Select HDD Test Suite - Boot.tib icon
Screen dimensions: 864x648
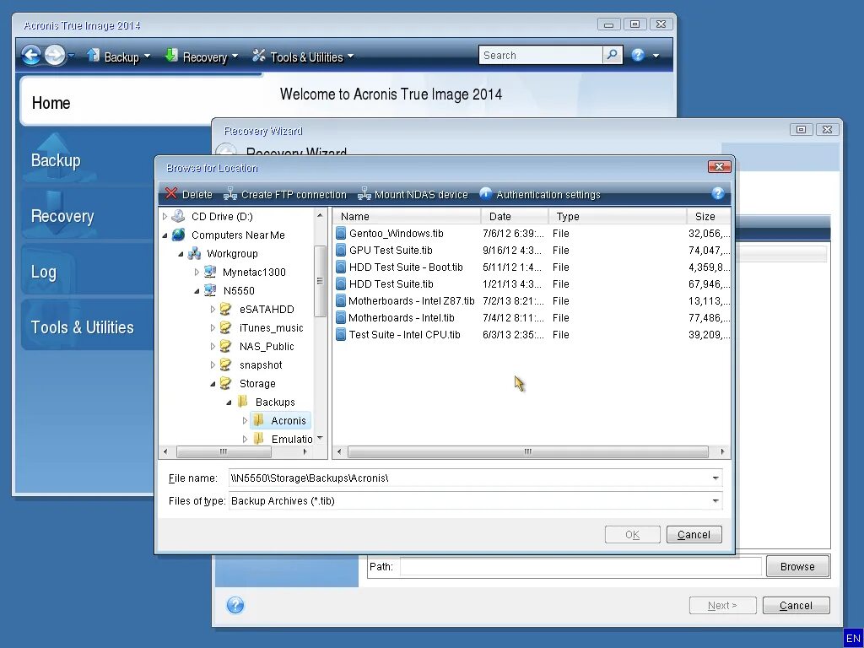point(341,267)
